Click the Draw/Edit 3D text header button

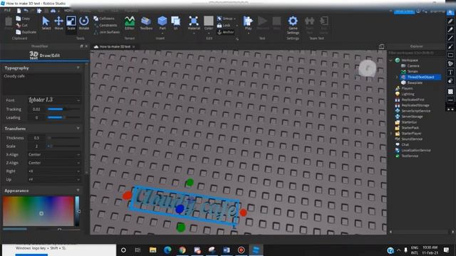44,55
